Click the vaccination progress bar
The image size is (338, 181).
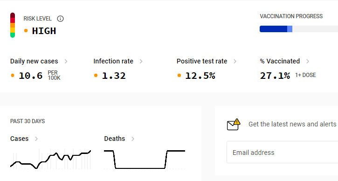pos(299,29)
